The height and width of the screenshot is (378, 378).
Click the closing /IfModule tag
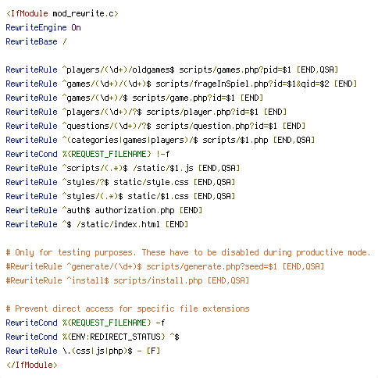click(32, 365)
